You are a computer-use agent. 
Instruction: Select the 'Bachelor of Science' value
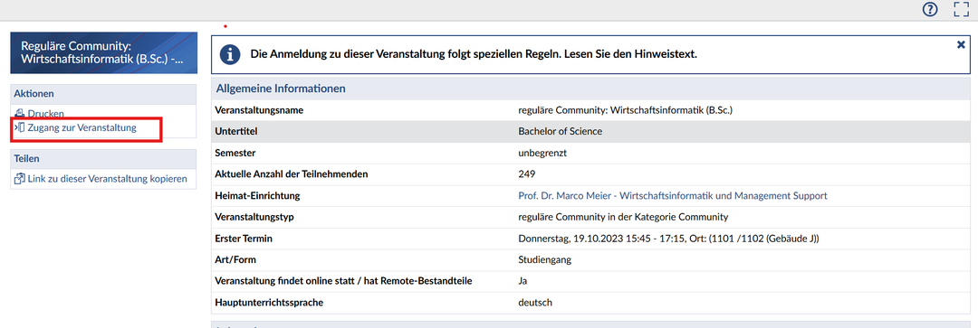(x=561, y=131)
